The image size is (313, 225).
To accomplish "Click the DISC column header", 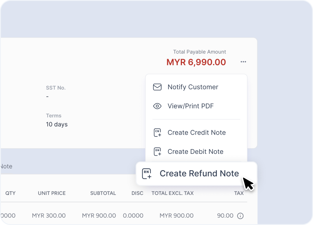I will point(138,193).
